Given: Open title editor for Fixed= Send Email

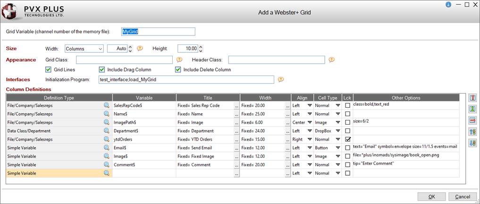Looking at the screenshot, I should coord(236,148).
